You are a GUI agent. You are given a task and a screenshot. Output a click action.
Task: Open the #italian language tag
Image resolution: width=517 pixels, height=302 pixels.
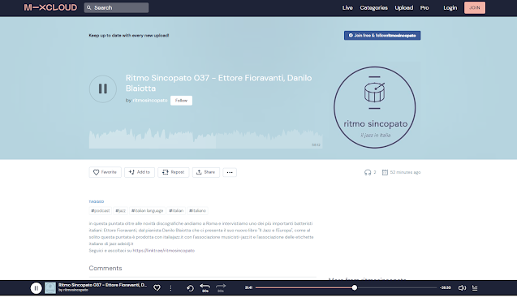click(x=147, y=211)
